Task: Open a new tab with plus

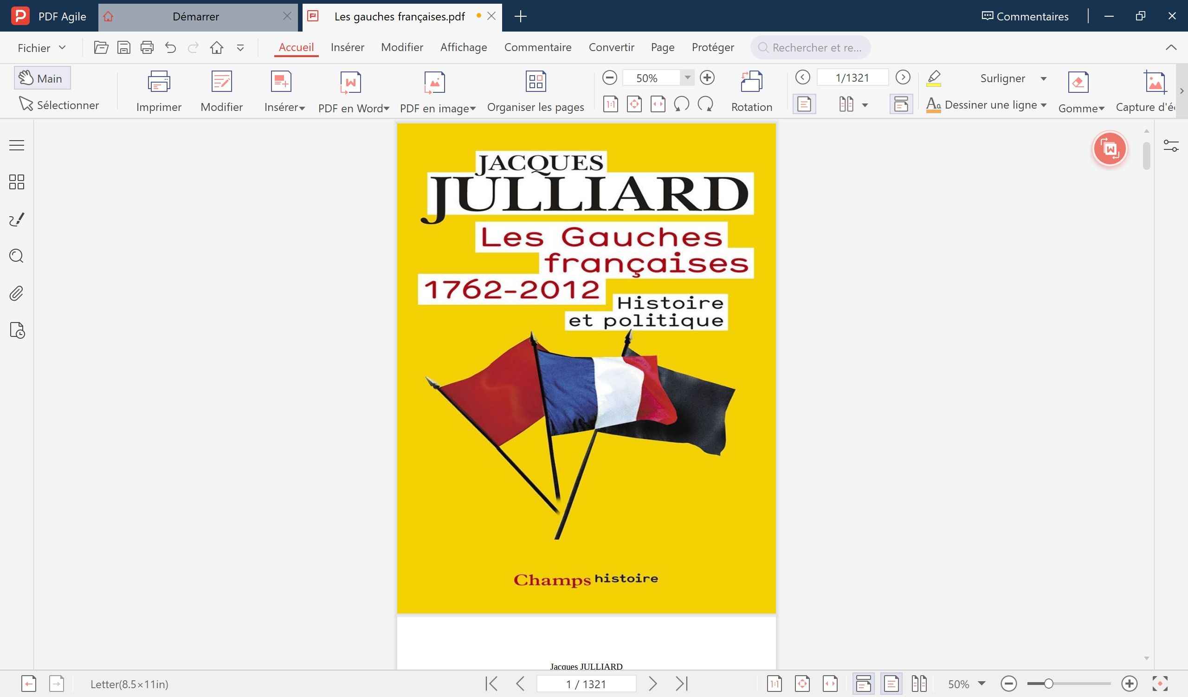Action: (521, 17)
